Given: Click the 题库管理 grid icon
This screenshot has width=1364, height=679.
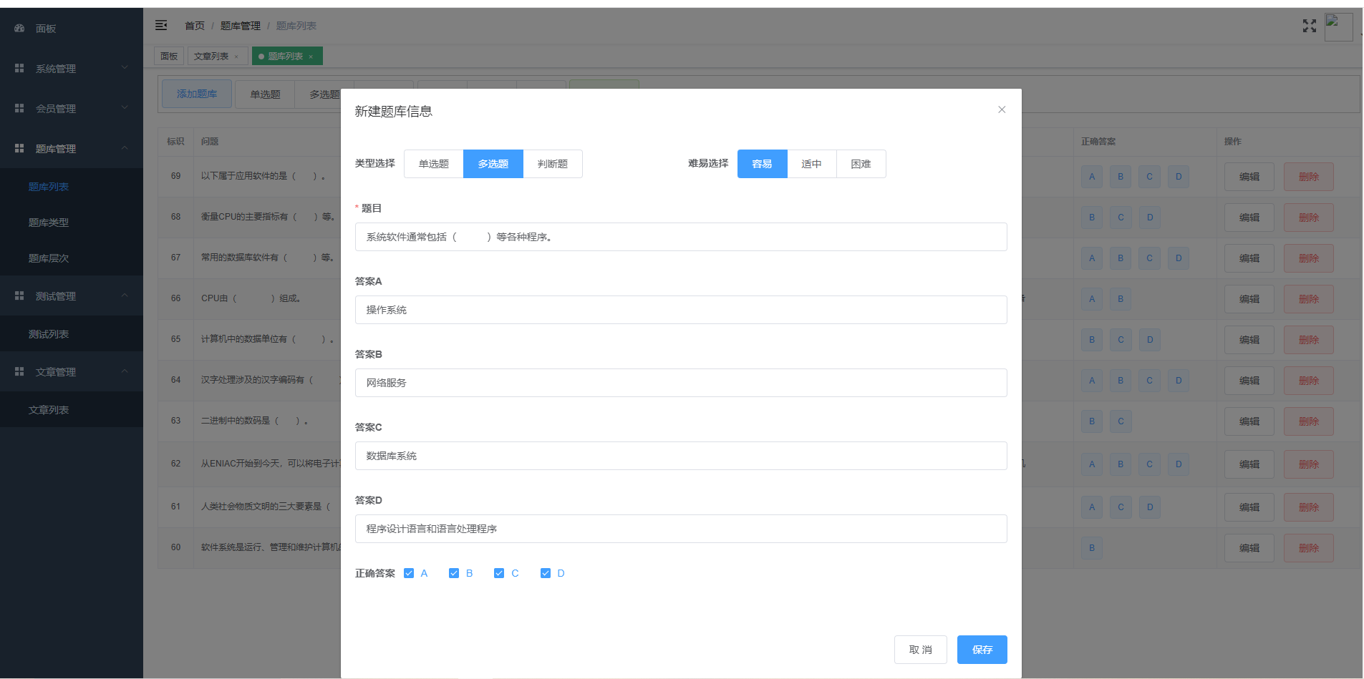Looking at the screenshot, I should click(x=19, y=149).
